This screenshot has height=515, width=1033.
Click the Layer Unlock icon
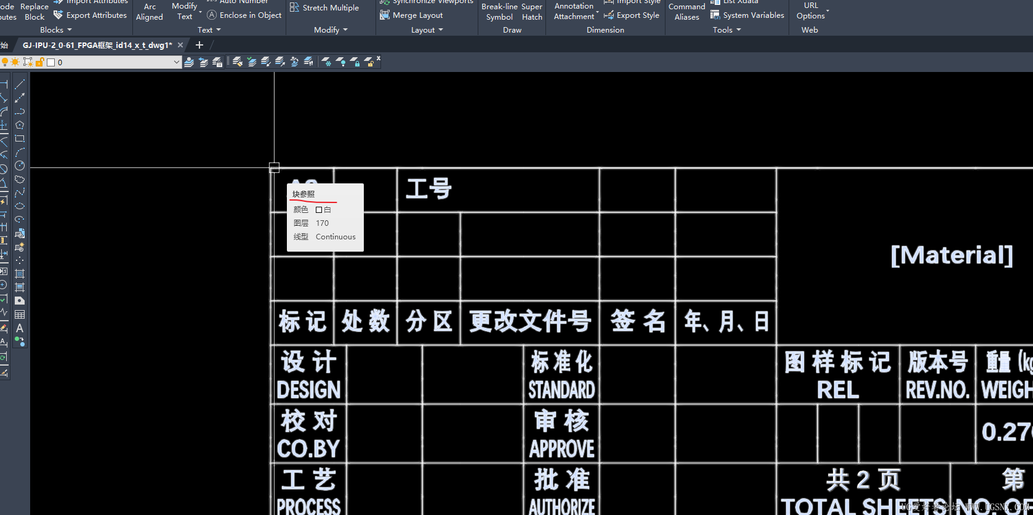pos(369,62)
